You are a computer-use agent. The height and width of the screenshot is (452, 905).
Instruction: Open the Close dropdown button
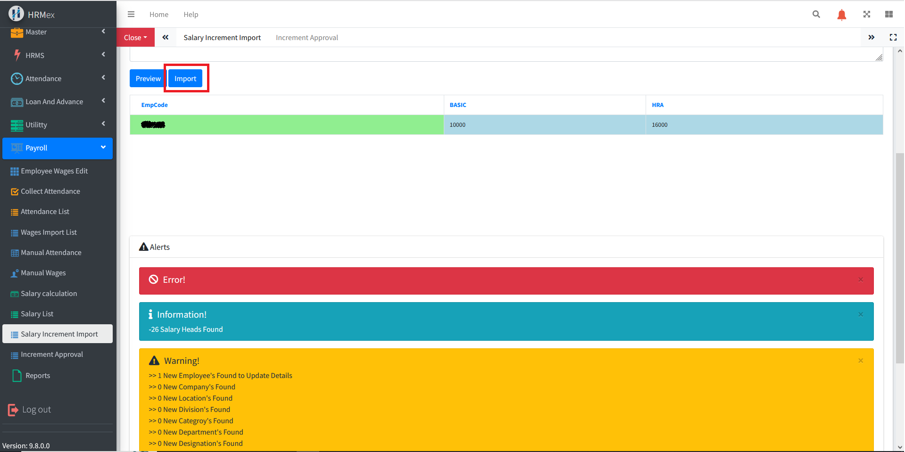tap(135, 38)
